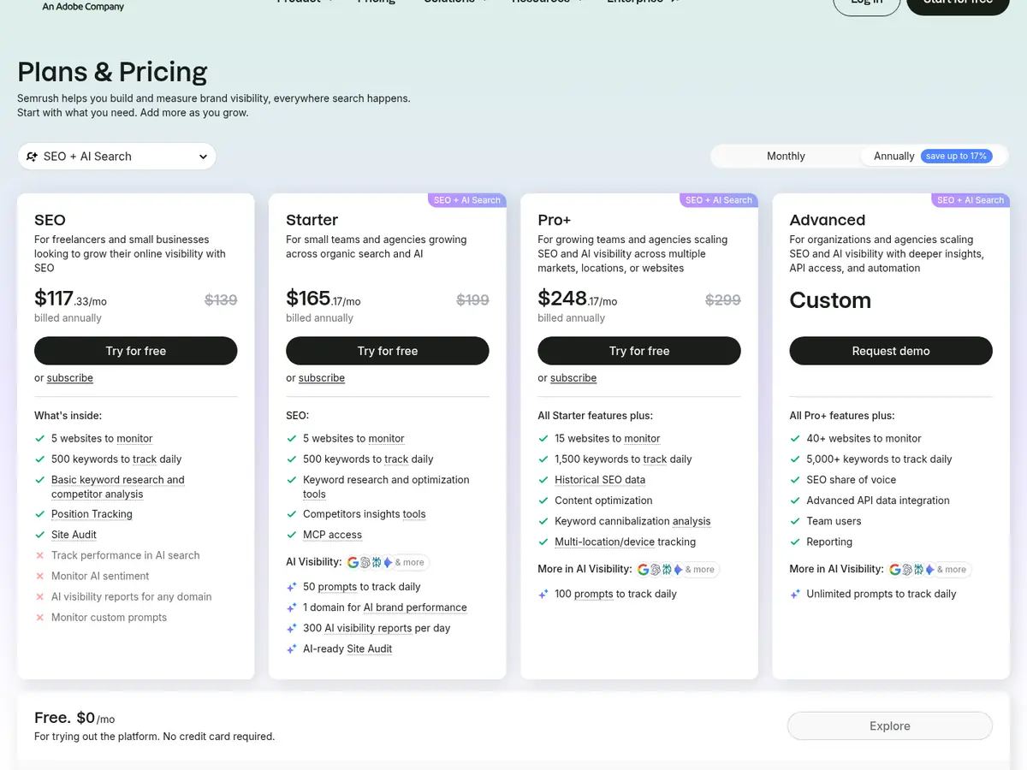Click subscribe link under SEO plan

[70, 378]
